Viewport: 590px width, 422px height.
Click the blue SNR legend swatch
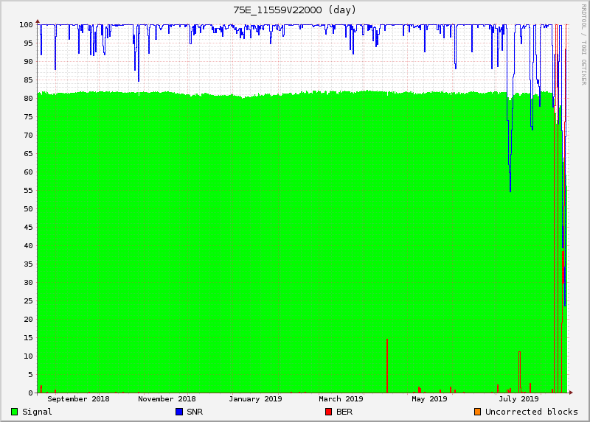179,412
